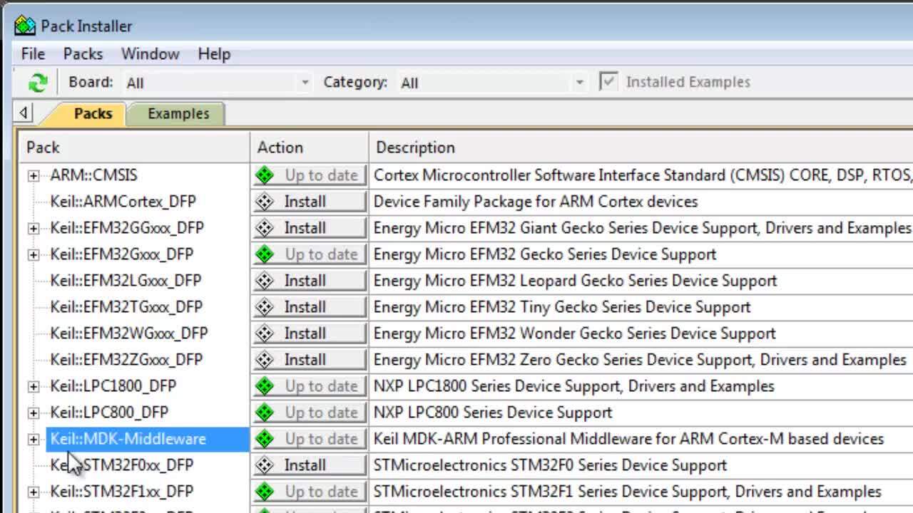
Task: Click 'Energy Micro EFM32 Tiny Gecko' description
Action: tap(562, 307)
